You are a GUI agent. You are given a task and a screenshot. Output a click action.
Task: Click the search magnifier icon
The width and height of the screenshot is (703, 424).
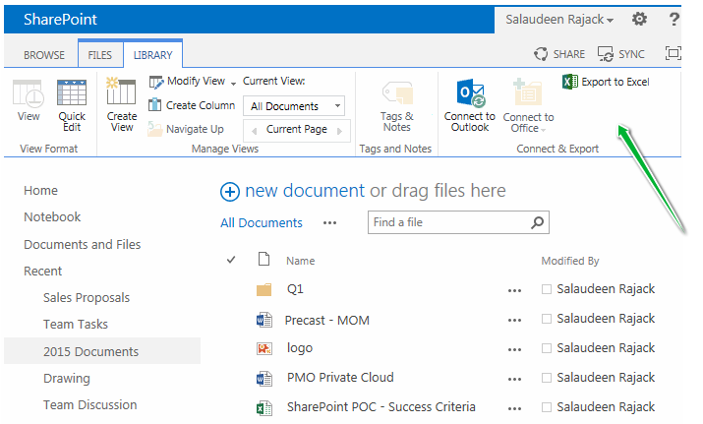click(537, 222)
